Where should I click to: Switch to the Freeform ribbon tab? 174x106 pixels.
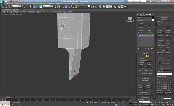coord(24,10)
